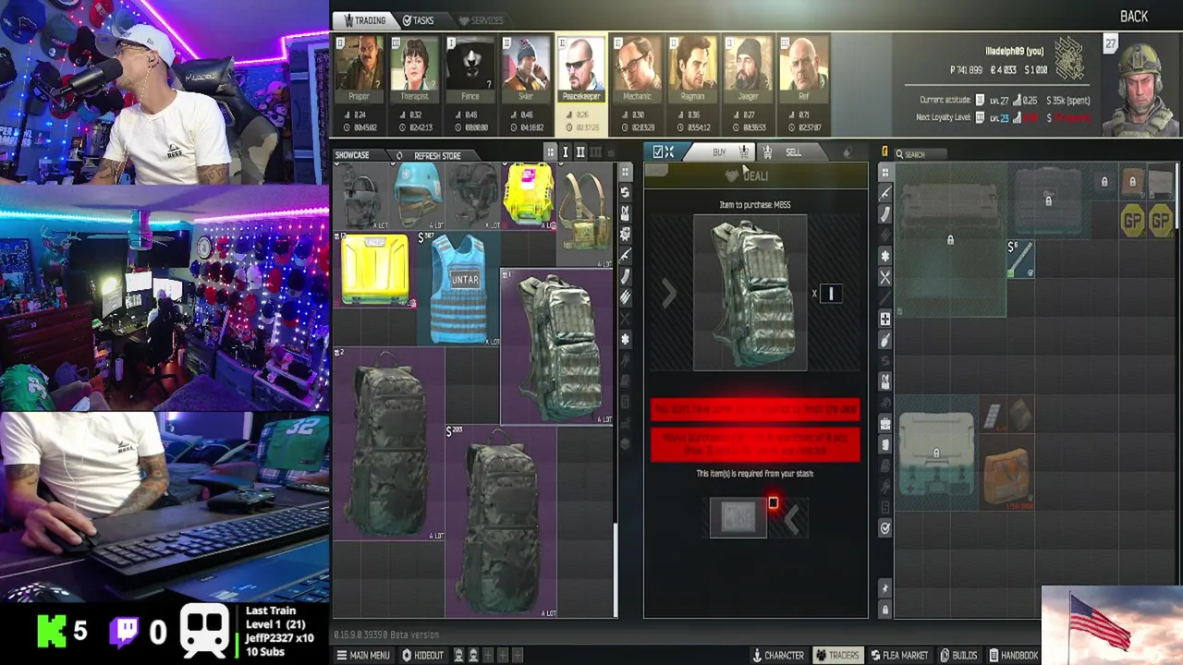The image size is (1183, 665).
Task: Filter stash by vest icon
Action: point(885,381)
